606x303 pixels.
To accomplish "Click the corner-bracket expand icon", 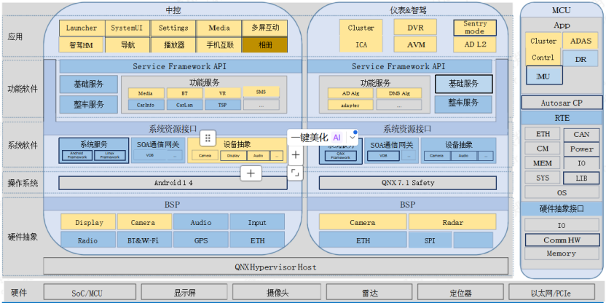I will point(295,173).
